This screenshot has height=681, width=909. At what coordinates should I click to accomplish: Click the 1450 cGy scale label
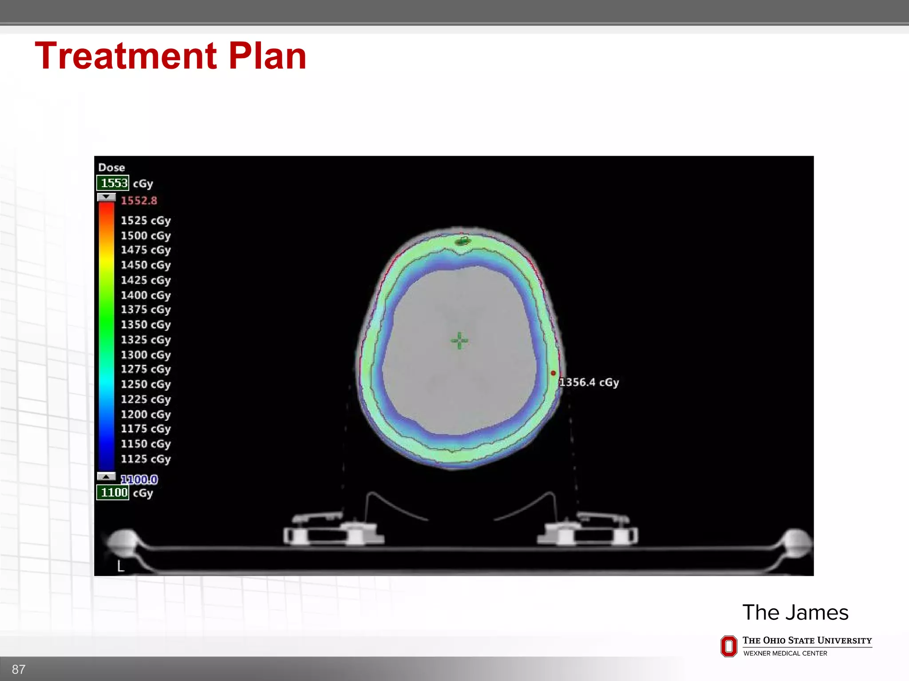[146, 266]
